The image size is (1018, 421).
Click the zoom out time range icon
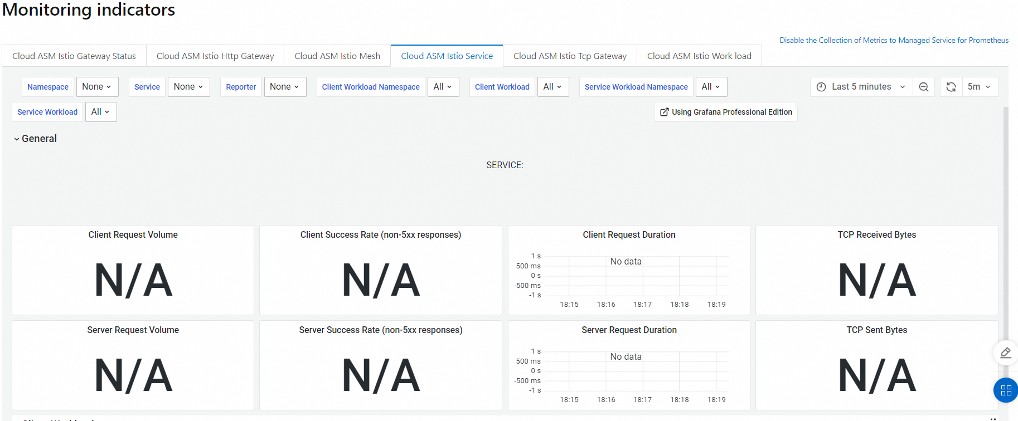[x=924, y=87]
